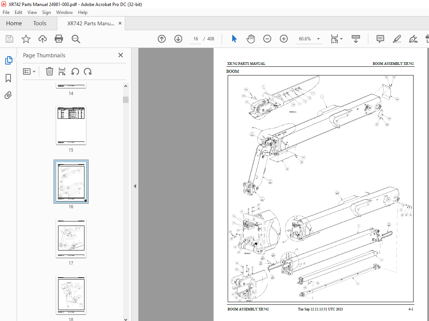Viewport: 429px width, 321px height.
Task: Select page 16 thumbnail
Action: tap(71, 182)
